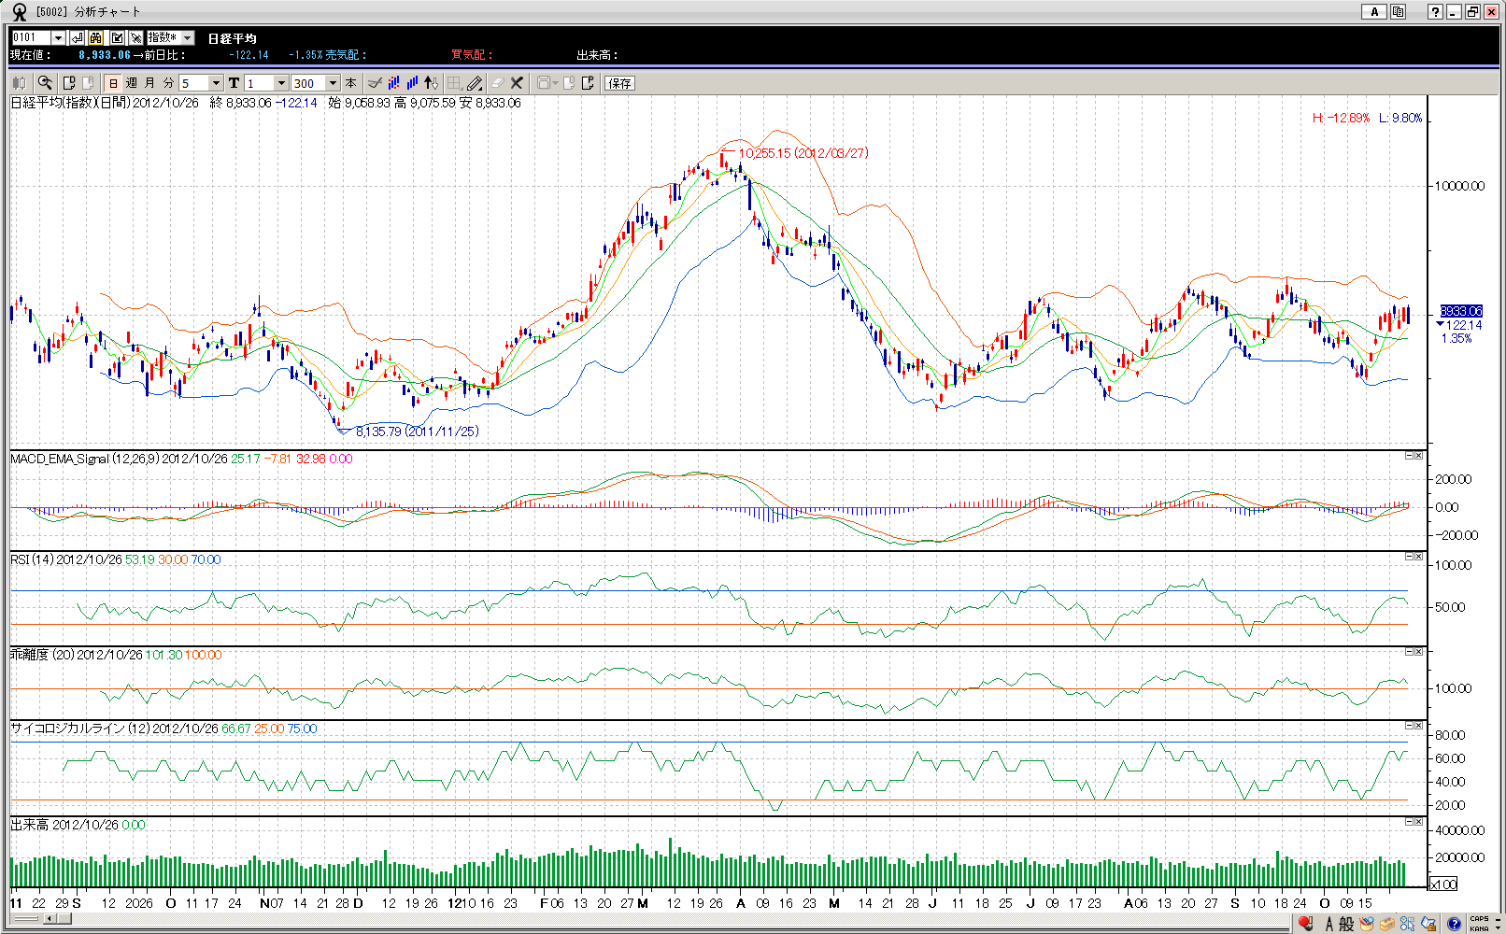Click the magnifier zoom tool icon

coord(45,83)
